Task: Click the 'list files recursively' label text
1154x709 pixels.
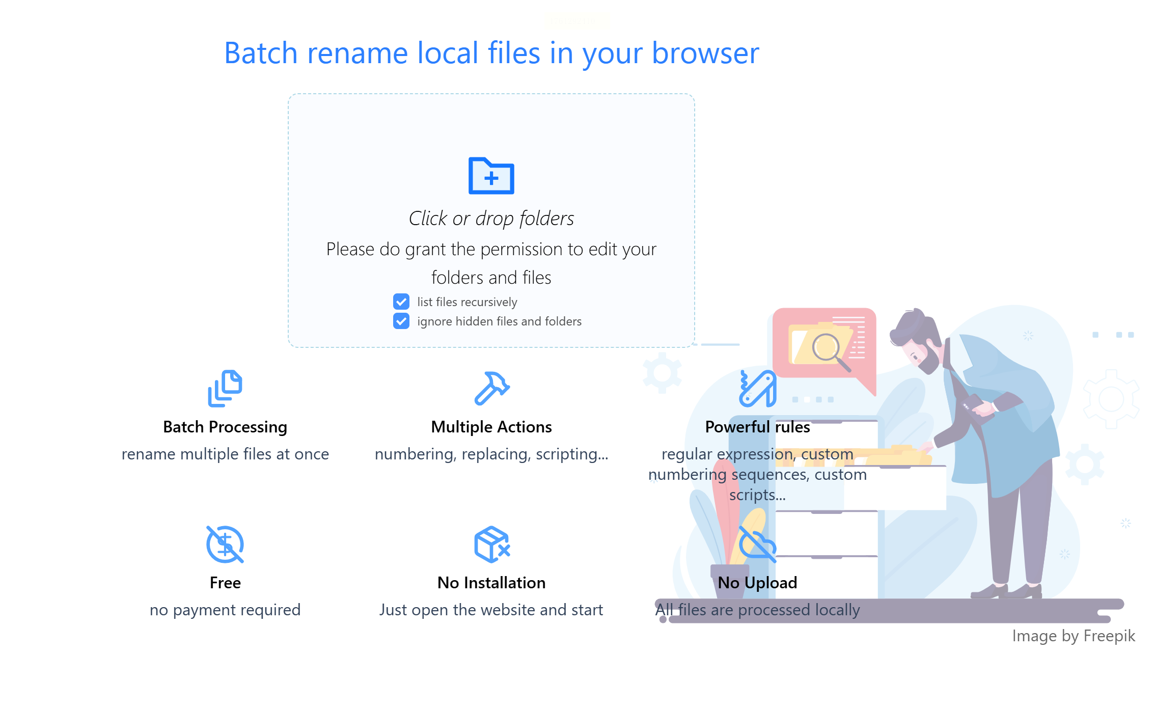Action: [x=467, y=302]
